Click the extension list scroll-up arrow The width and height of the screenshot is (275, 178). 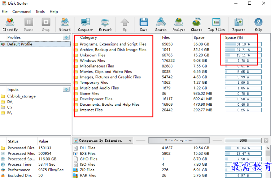coord(268,148)
